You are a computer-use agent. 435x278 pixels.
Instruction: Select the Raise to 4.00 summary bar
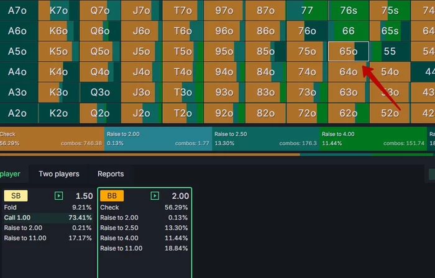(x=373, y=139)
